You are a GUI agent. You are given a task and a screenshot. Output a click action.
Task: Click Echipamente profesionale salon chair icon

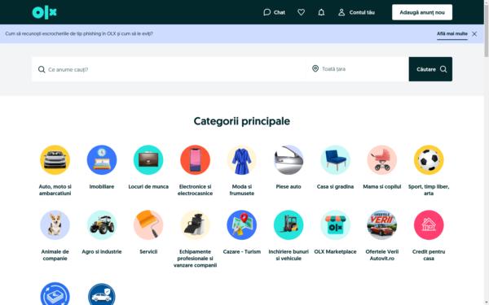point(196,225)
